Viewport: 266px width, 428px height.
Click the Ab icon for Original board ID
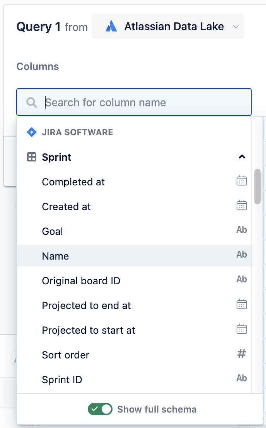[241, 279]
